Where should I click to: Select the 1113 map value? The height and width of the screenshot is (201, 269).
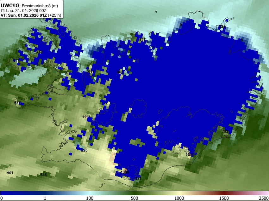tap(86, 117)
